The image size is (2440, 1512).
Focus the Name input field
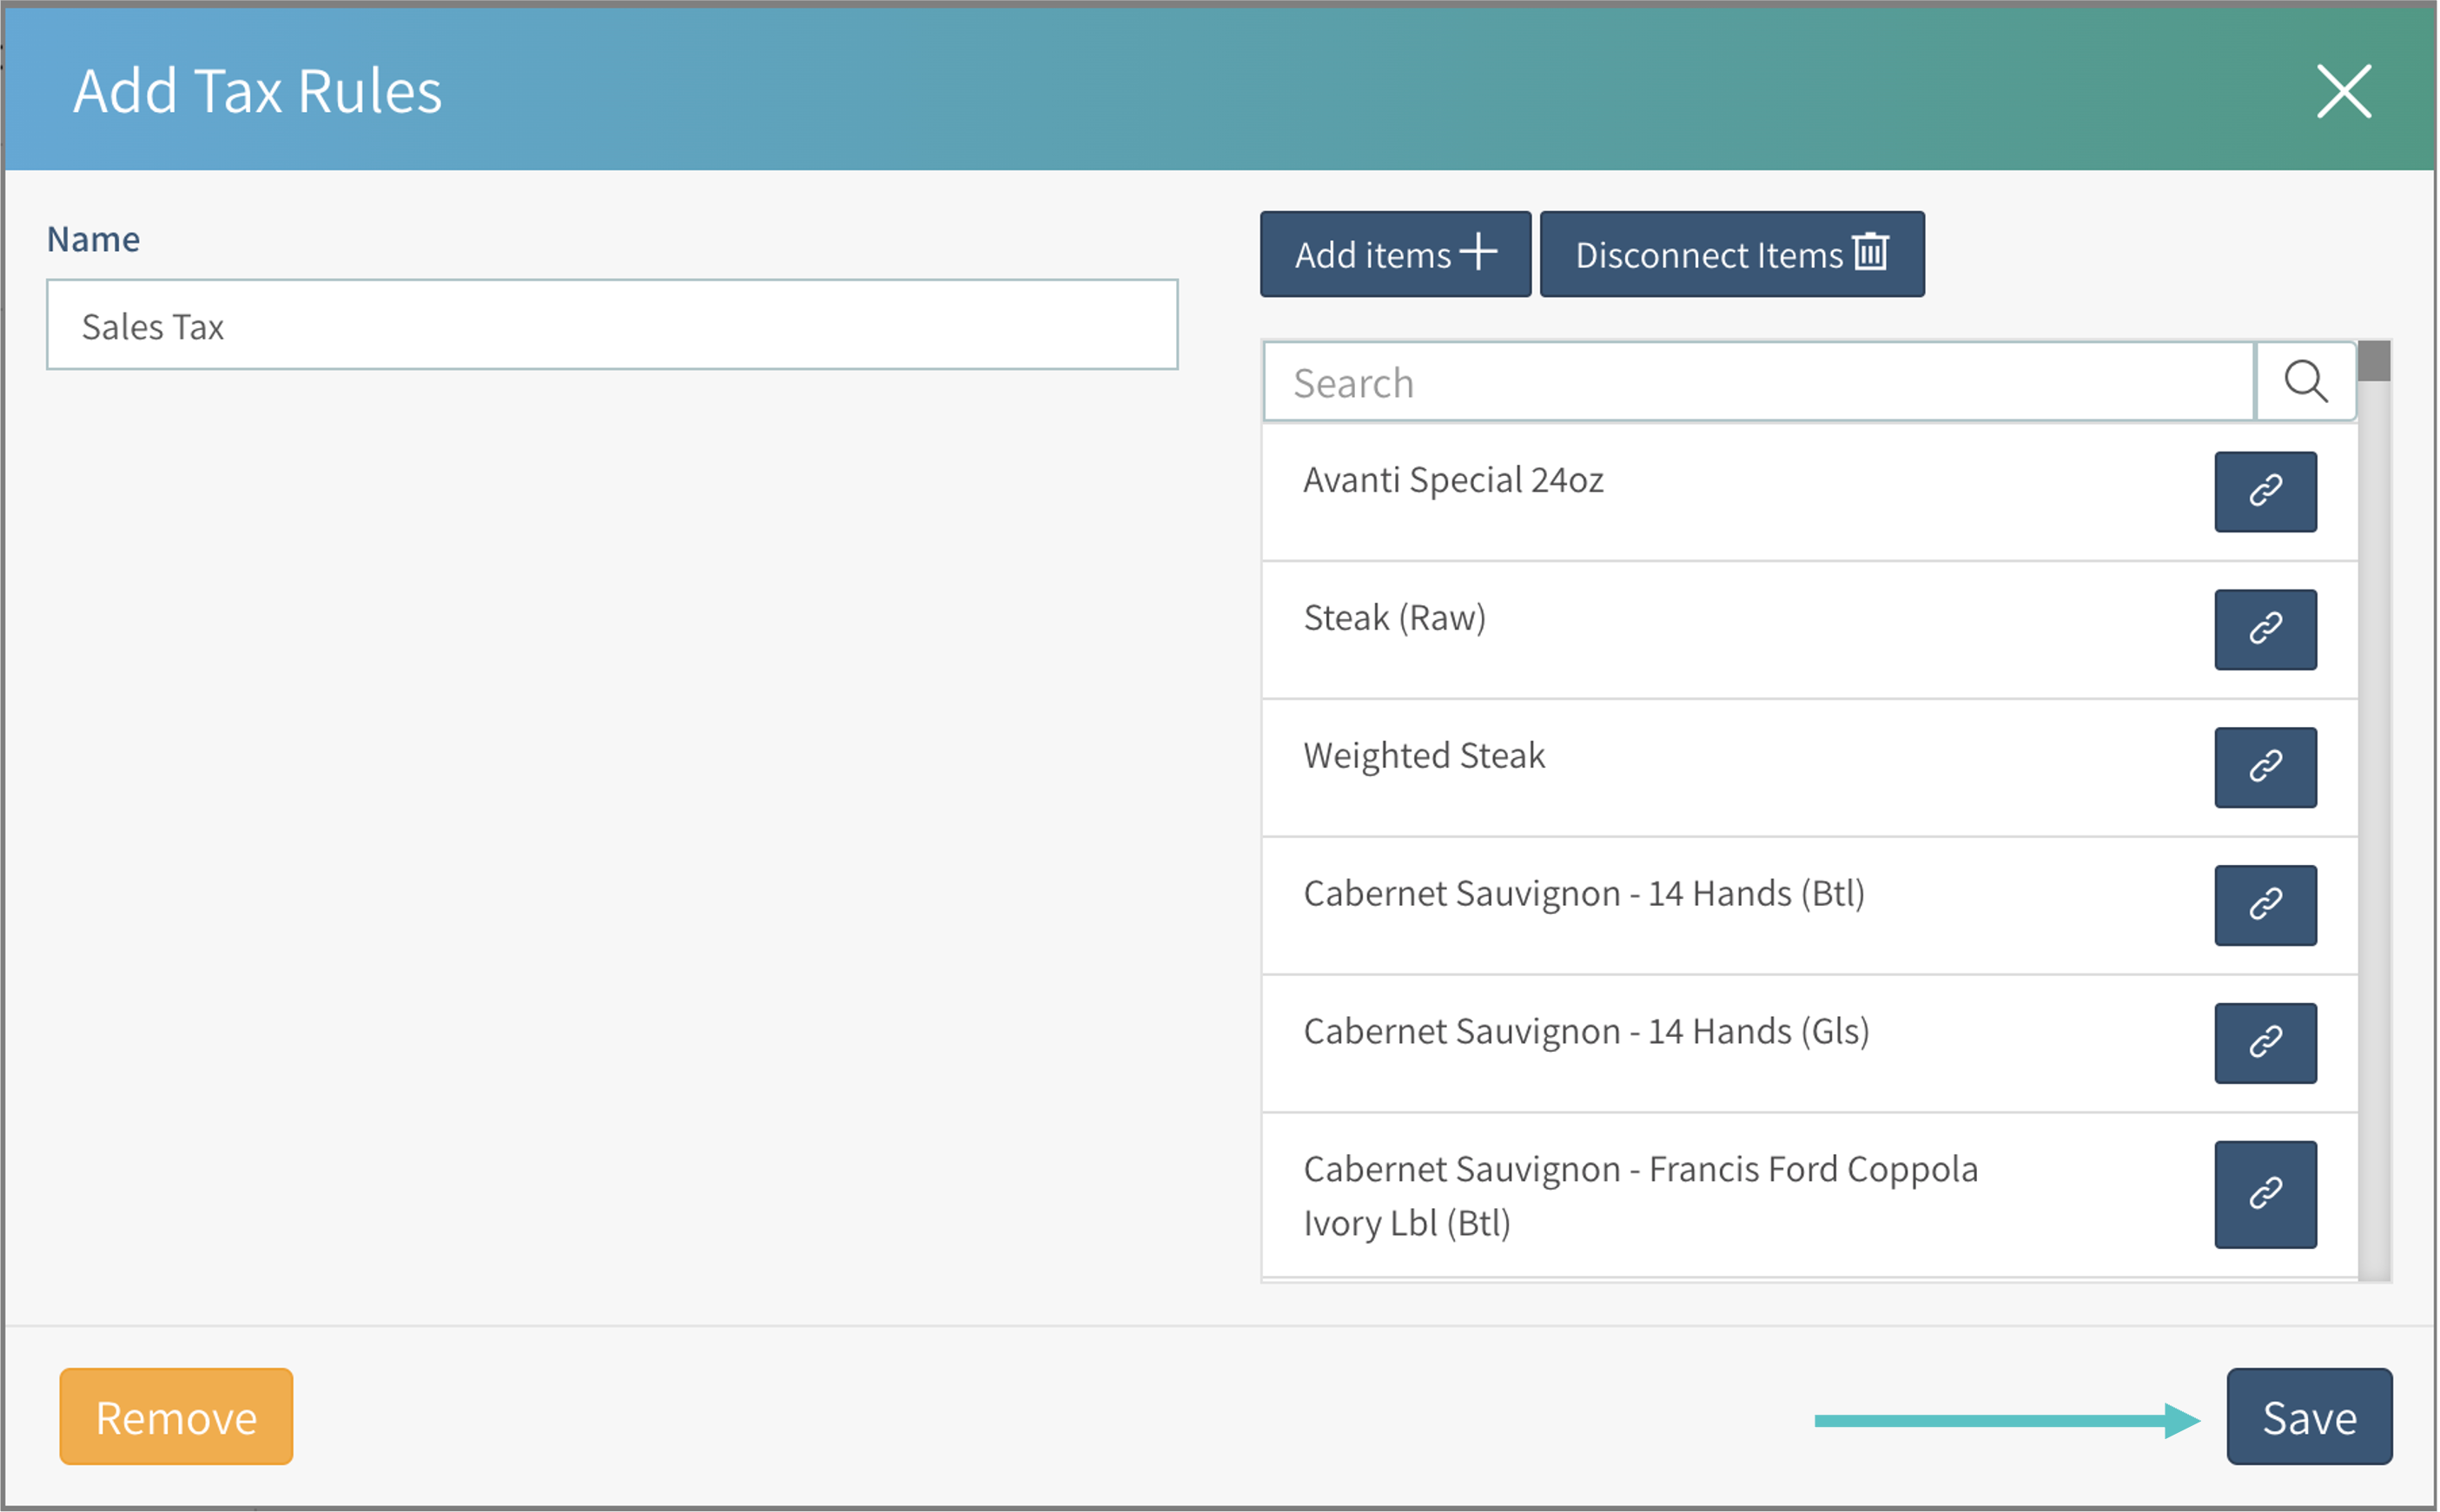[x=611, y=325]
